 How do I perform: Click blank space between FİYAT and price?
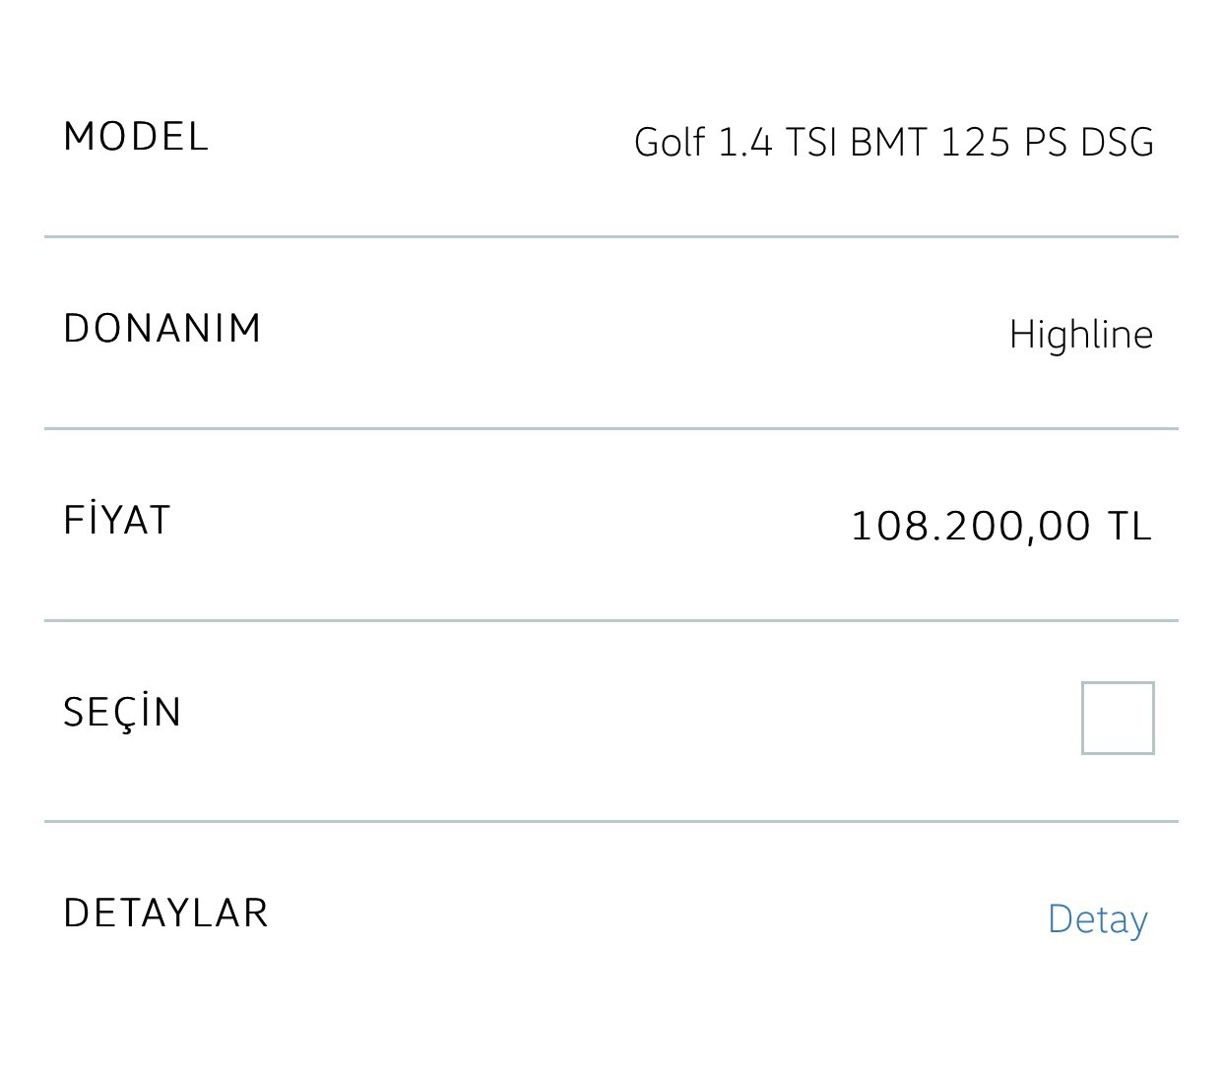pyautogui.click(x=510, y=524)
